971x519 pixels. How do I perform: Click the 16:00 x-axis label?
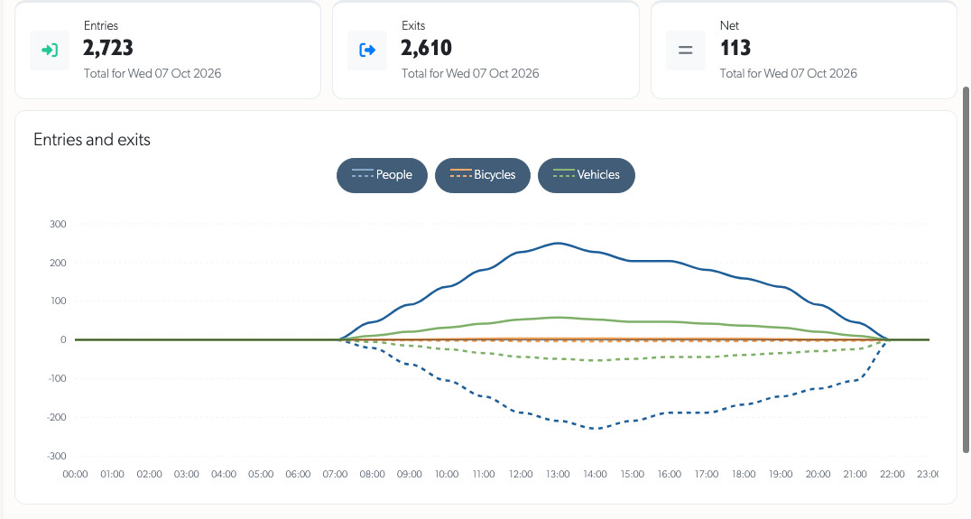(x=669, y=474)
